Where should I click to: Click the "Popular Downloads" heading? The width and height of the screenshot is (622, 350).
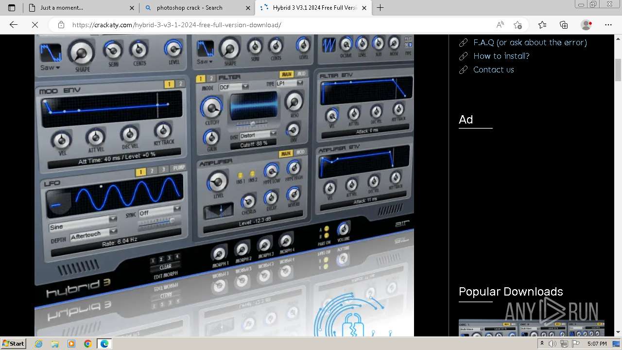511,292
